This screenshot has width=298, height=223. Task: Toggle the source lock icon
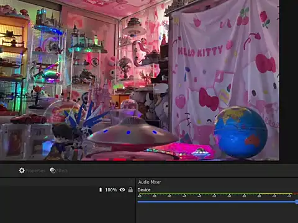(x=130, y=190)
